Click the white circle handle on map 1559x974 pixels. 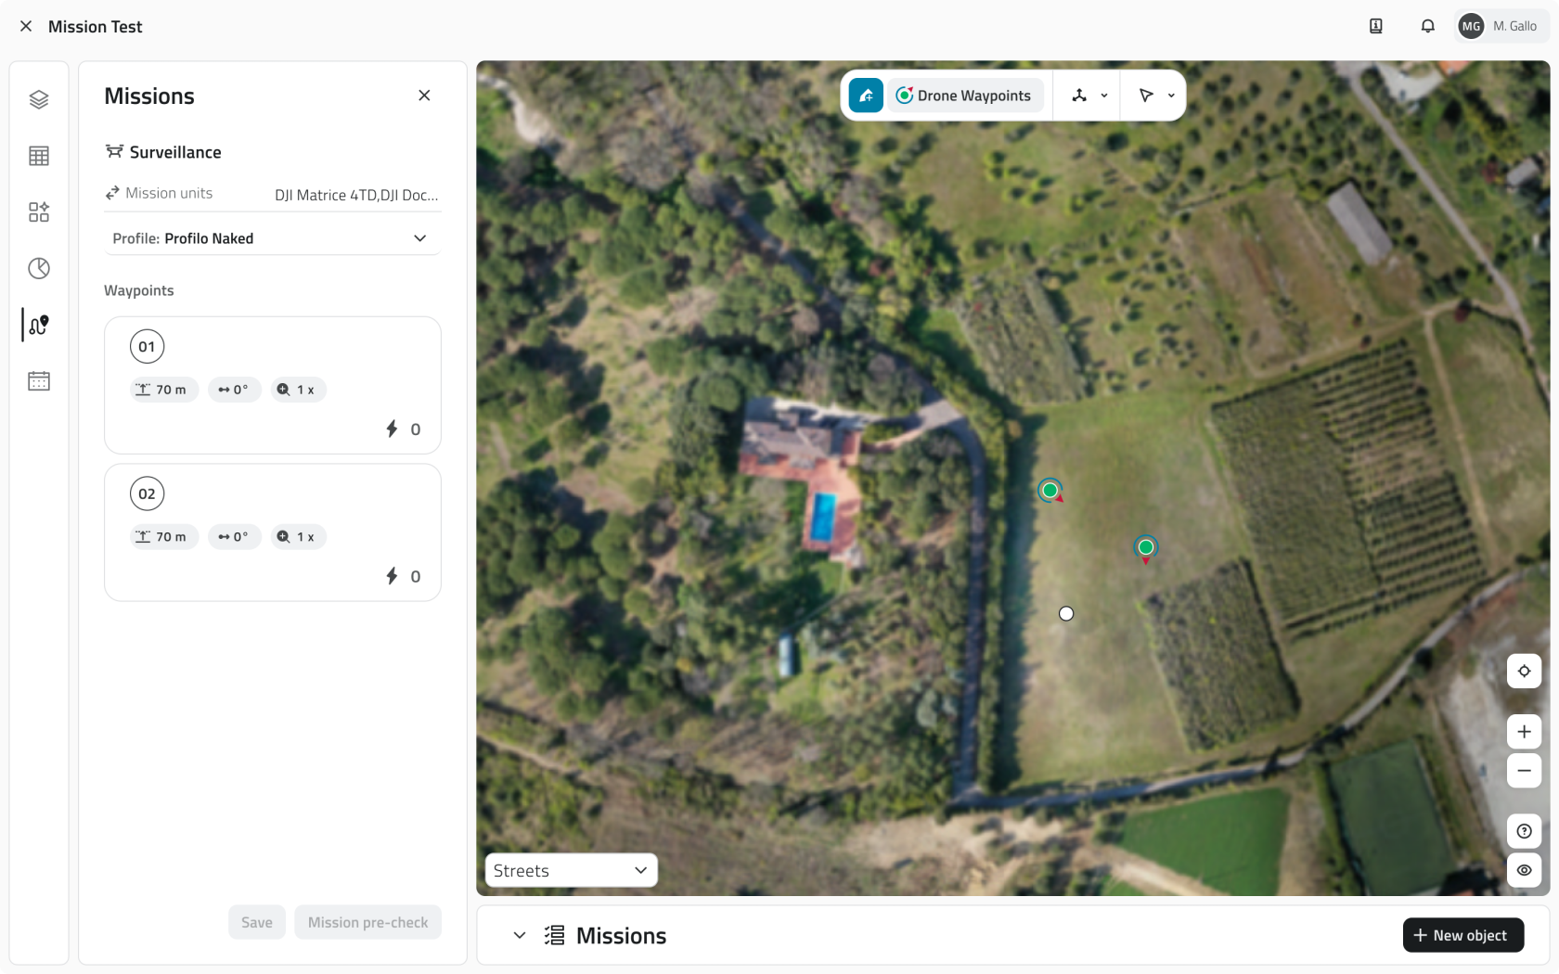point(1066,613)
